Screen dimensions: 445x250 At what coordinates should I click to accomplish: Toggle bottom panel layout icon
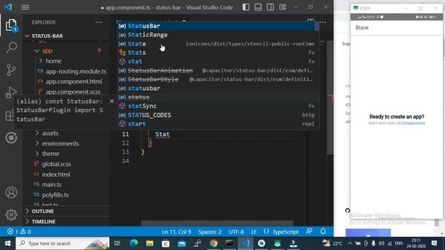[x=258, y=7]
